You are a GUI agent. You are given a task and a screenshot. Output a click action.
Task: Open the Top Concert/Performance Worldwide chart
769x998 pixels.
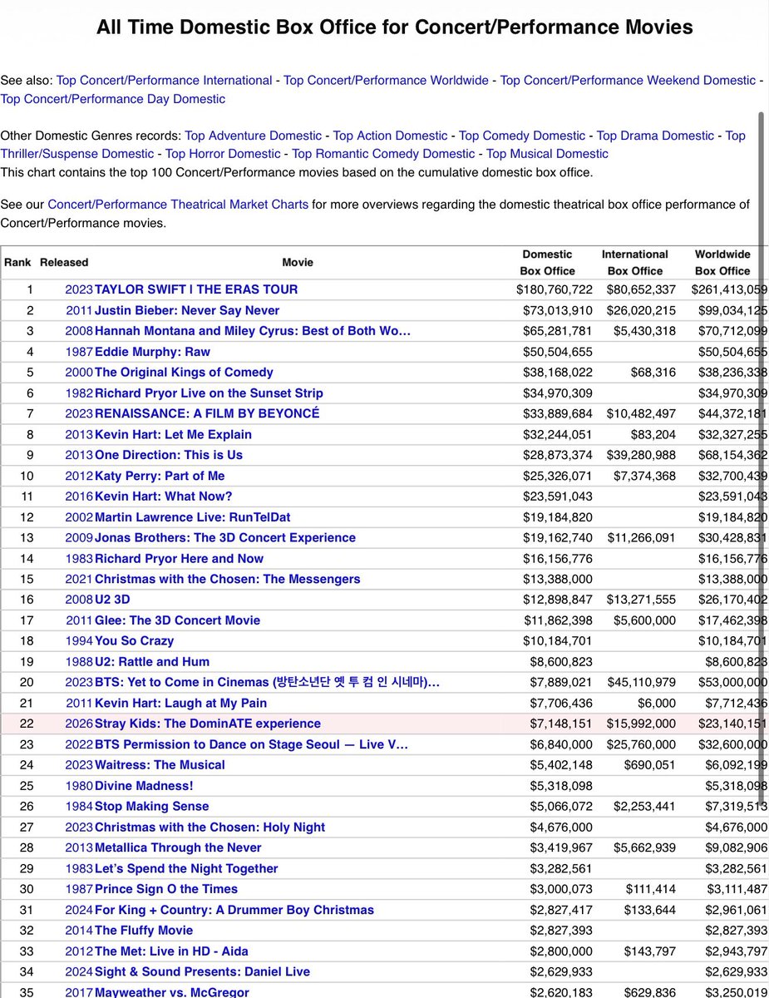(x=385, y=80)
